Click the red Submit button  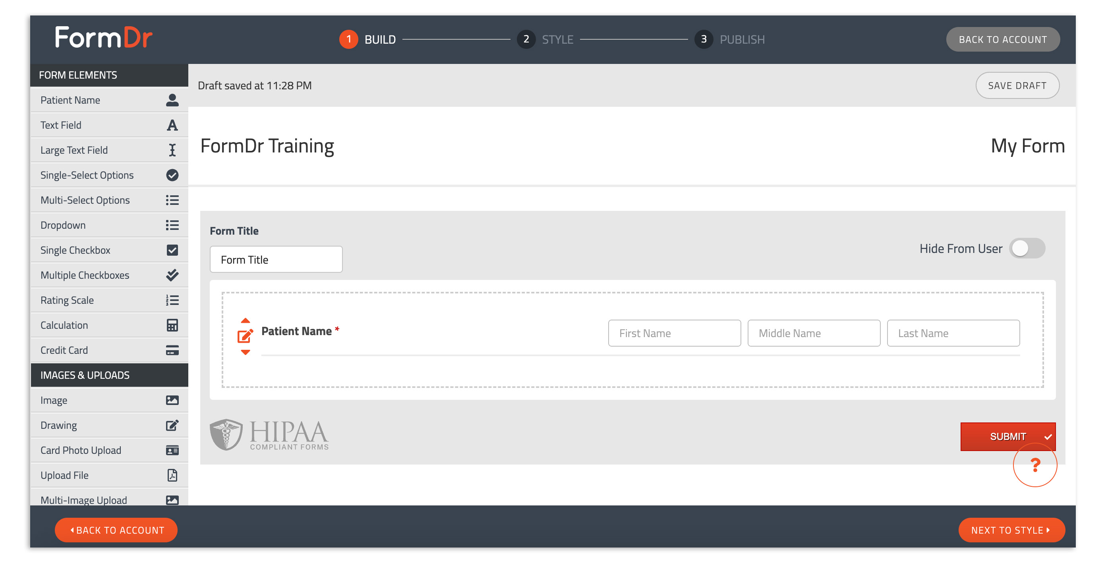(1008, 437)
